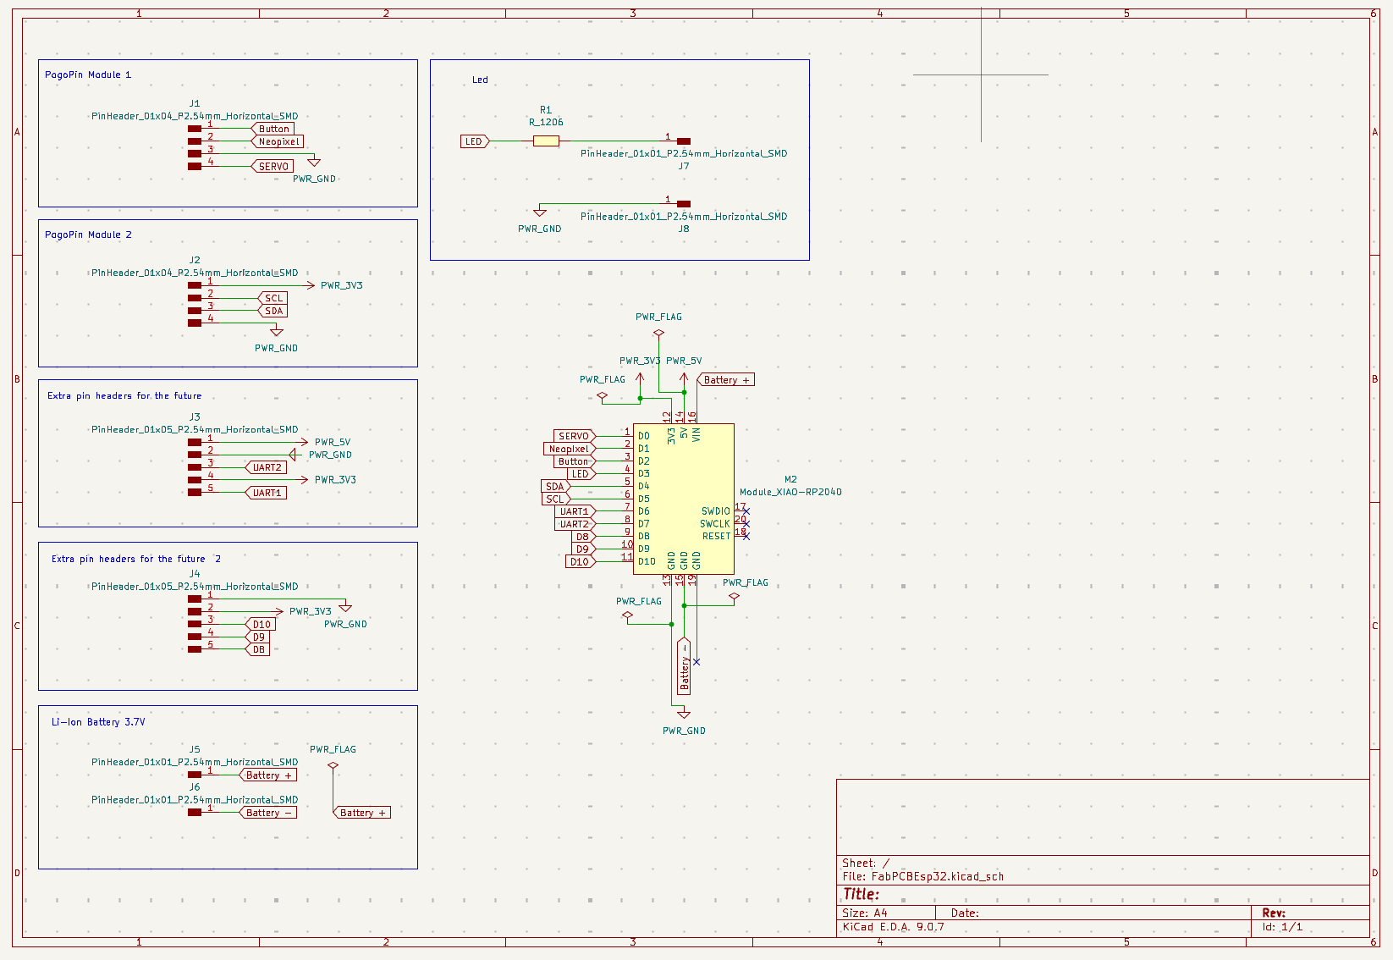Click the 'KiCad E.D.A. 9.0.7' title block text

893,926
